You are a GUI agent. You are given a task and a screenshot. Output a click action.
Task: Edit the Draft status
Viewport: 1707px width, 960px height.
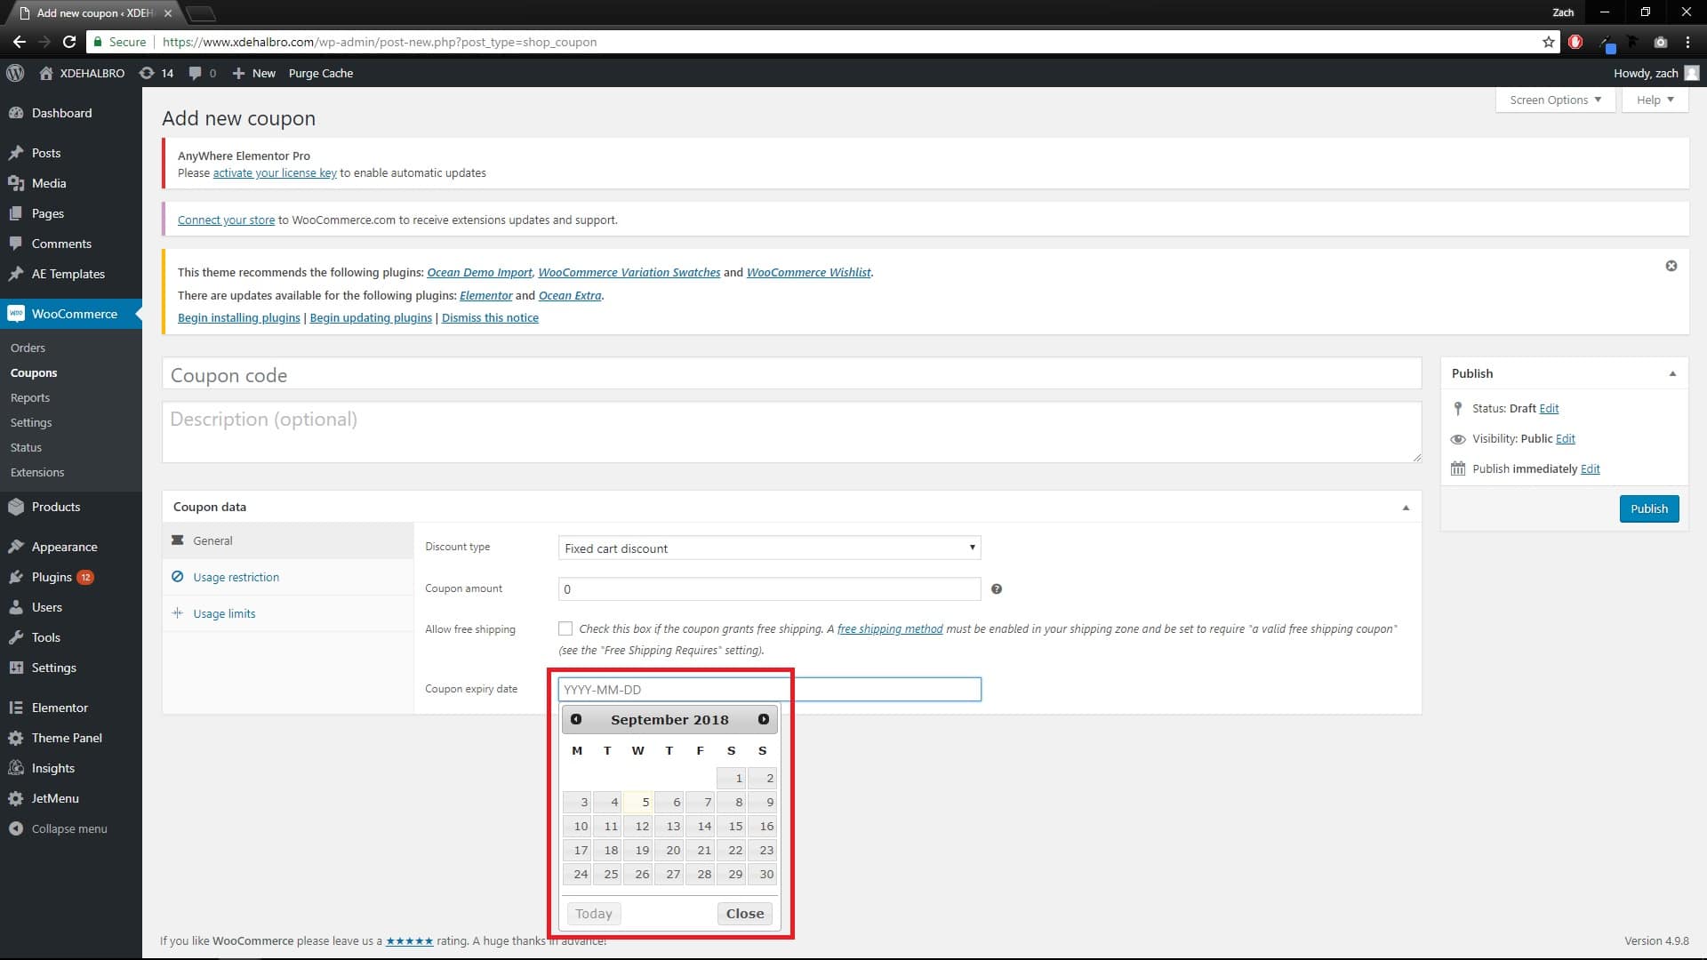pos(1549,408)
